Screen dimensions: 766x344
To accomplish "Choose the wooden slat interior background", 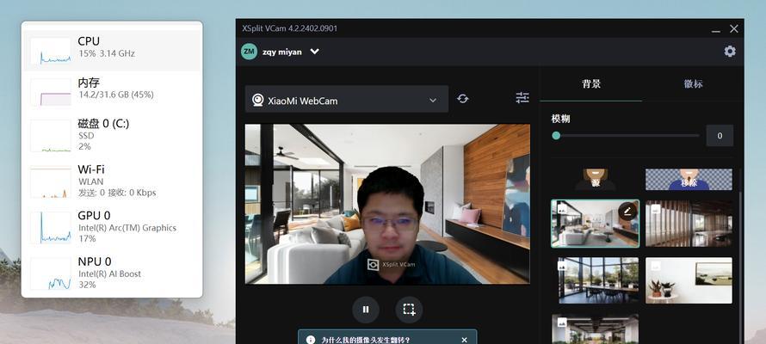I will point(689,224).
